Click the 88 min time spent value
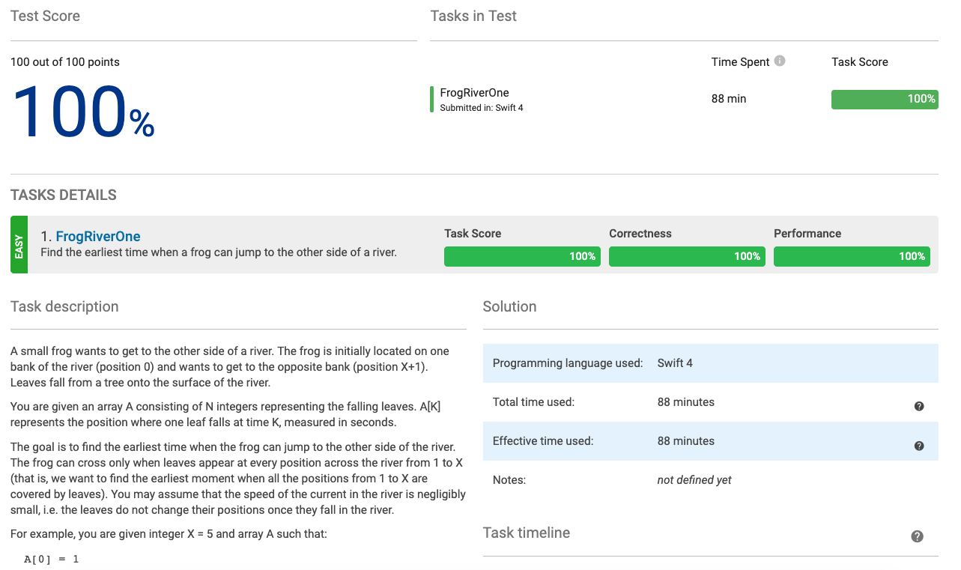 pos(729,99)
